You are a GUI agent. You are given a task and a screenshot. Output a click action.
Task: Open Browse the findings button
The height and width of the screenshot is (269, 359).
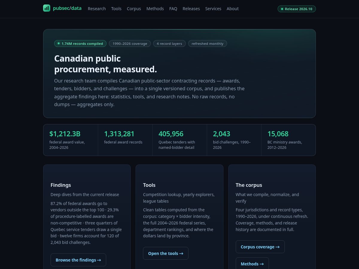78,260
